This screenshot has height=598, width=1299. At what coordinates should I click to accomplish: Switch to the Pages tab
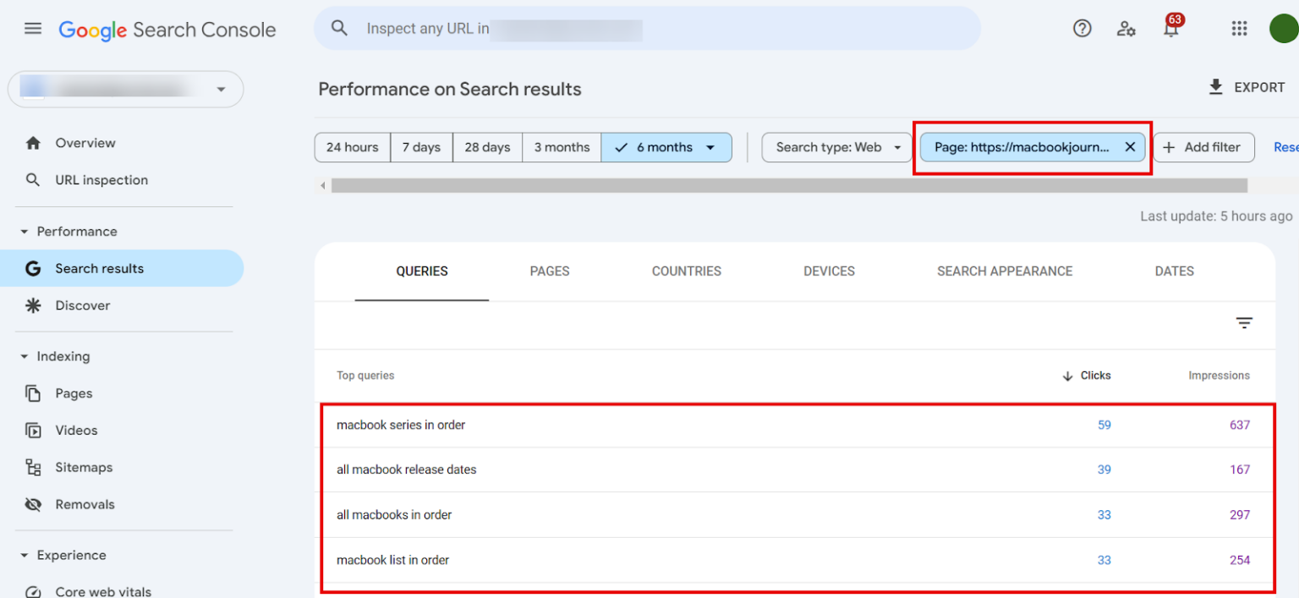(550, 272)
